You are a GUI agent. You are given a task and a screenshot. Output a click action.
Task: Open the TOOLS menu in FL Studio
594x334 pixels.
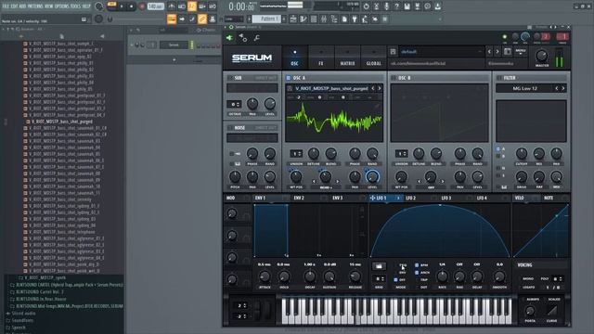[x=75, y=6]
